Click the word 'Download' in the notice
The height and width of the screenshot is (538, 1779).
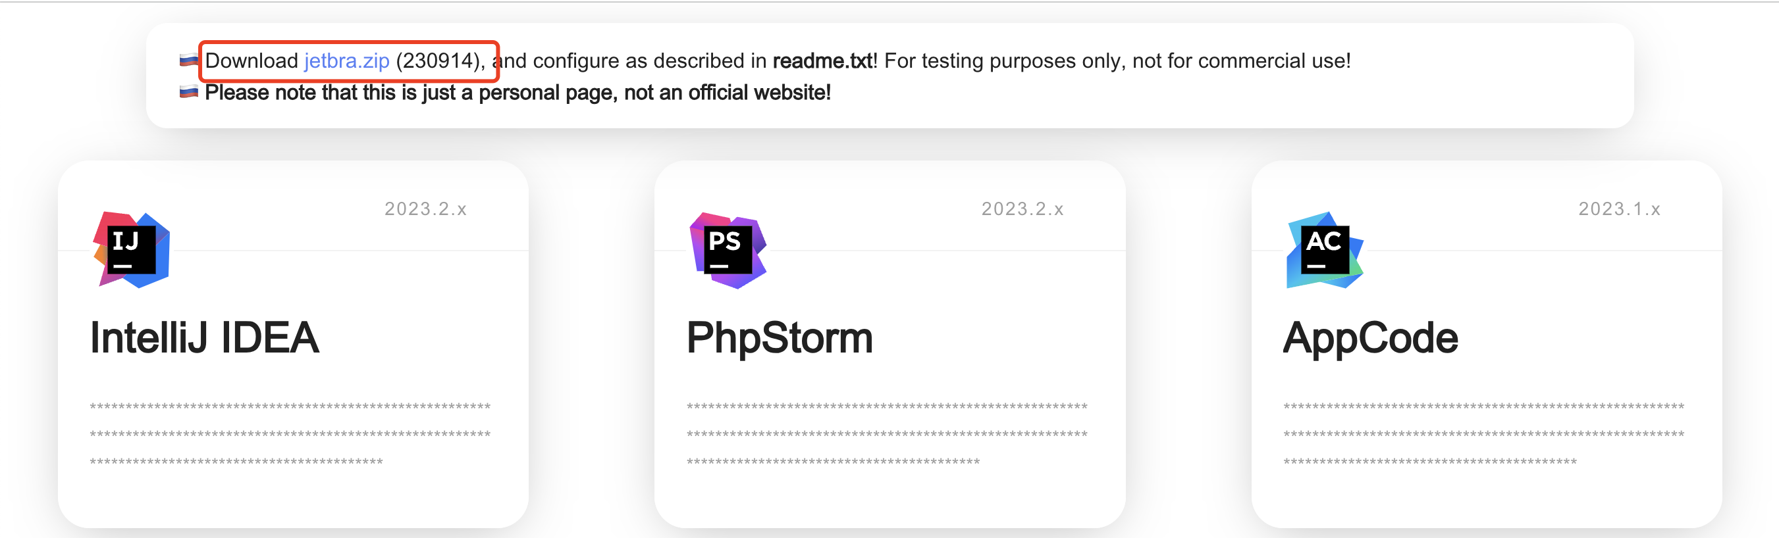coord(252,61)
